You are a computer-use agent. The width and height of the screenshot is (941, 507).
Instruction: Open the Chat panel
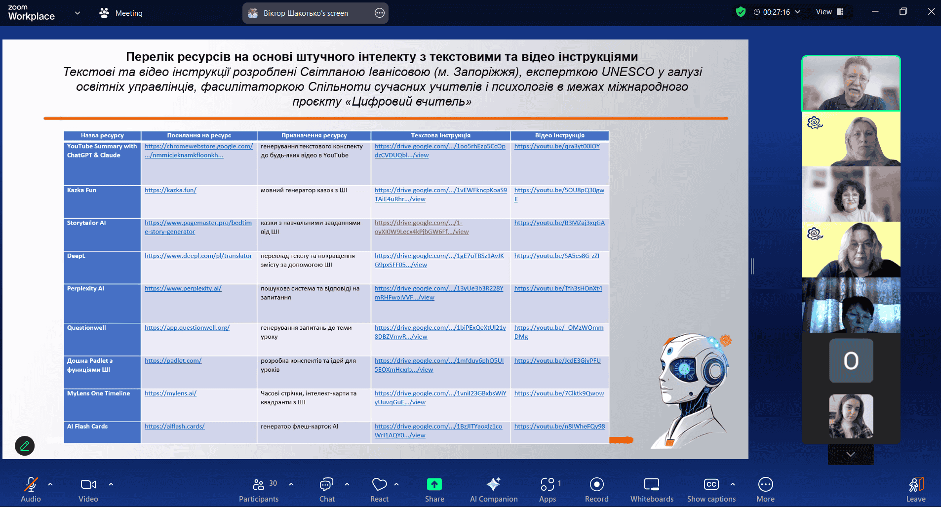click(327, 490)
